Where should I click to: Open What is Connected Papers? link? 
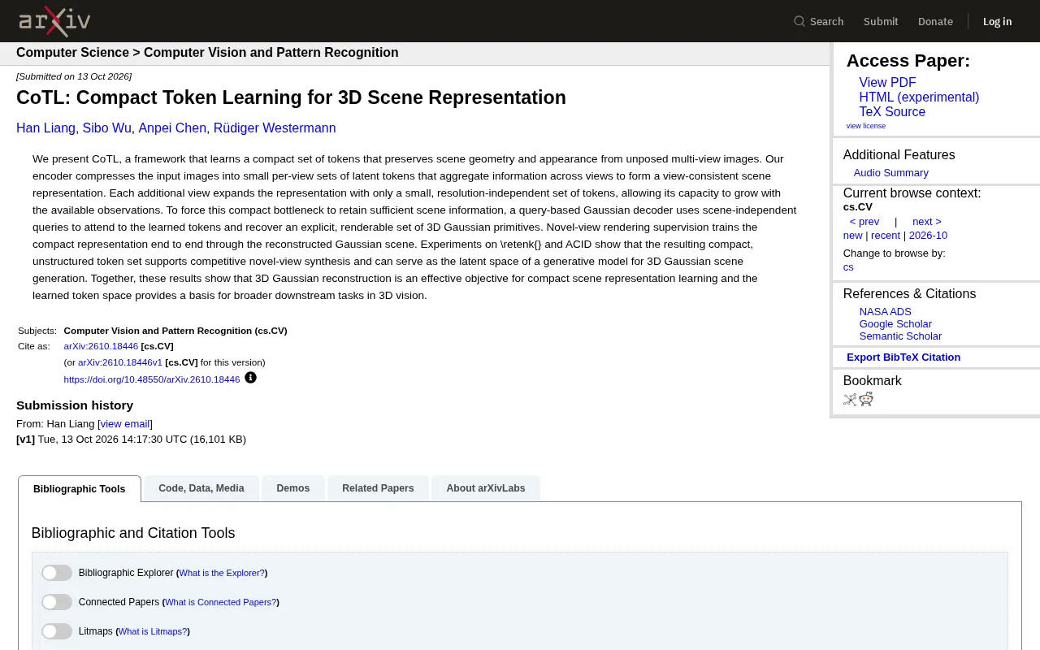tap(220, 602)
